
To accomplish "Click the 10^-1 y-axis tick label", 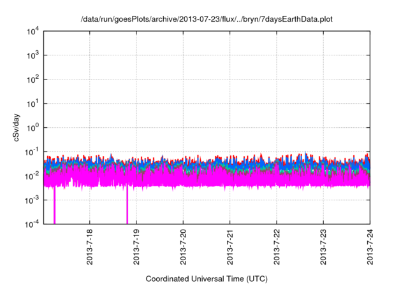I will pyautogui.click(x=32, y=152).
